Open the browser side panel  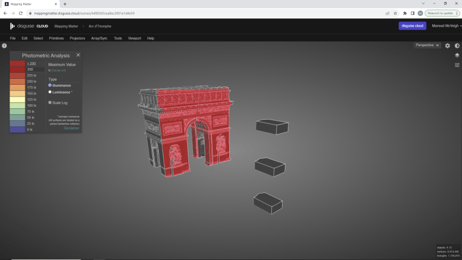point(412,13)
